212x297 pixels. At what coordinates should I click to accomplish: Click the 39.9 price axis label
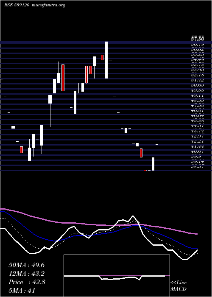196,157
